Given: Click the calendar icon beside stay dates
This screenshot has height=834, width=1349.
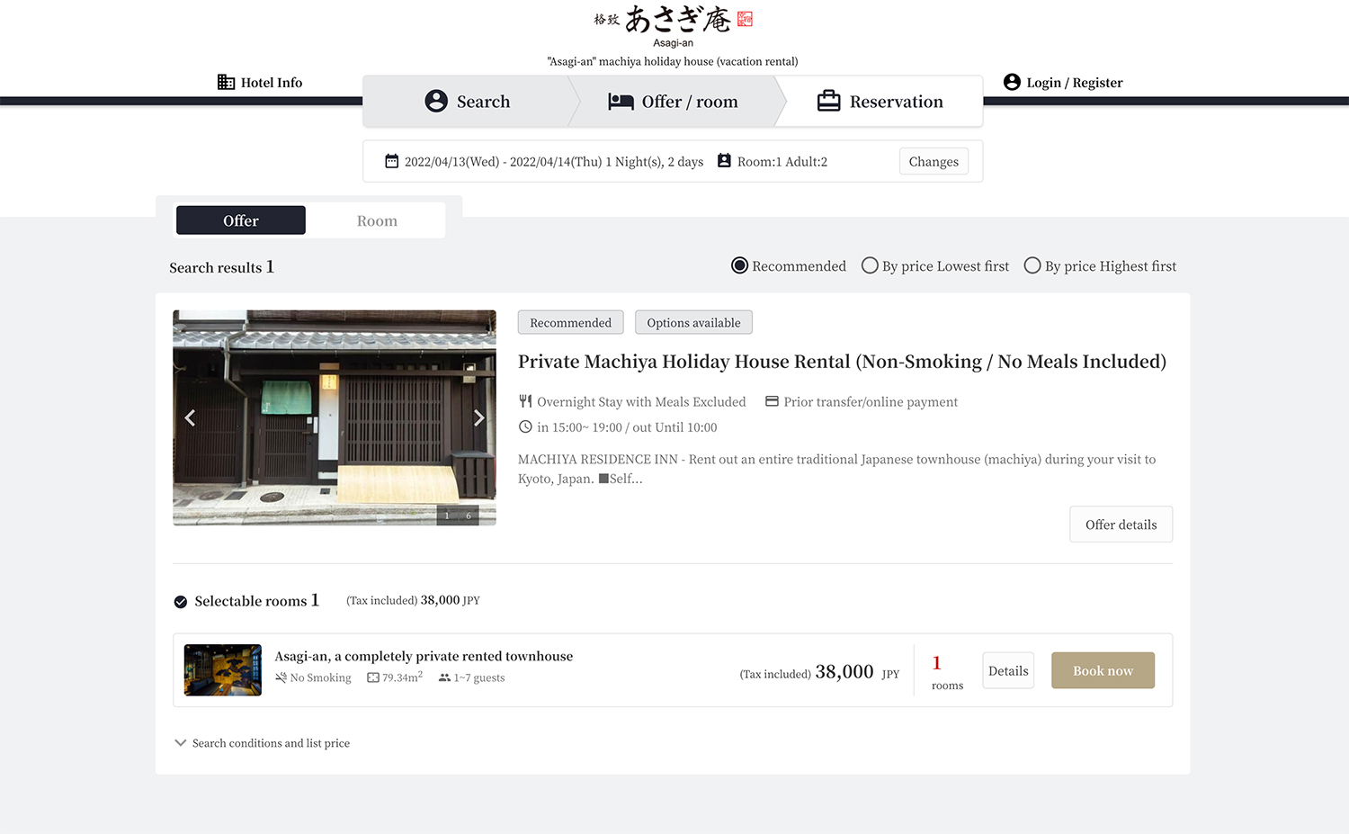Looking at the screenshot, I should tap(392, 161).
